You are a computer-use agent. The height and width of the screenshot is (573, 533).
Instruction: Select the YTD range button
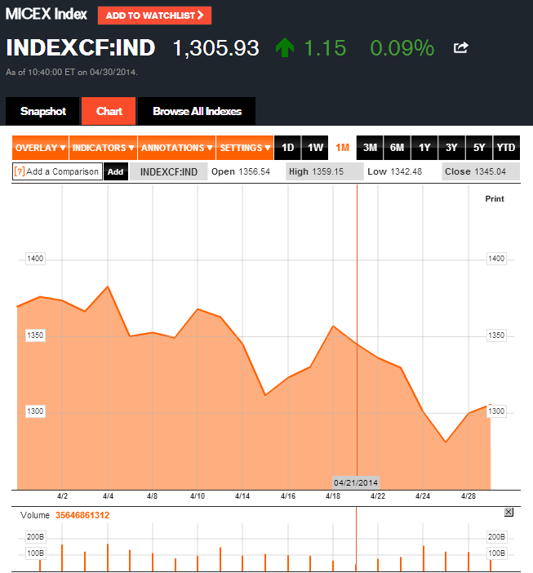[506, 148]
